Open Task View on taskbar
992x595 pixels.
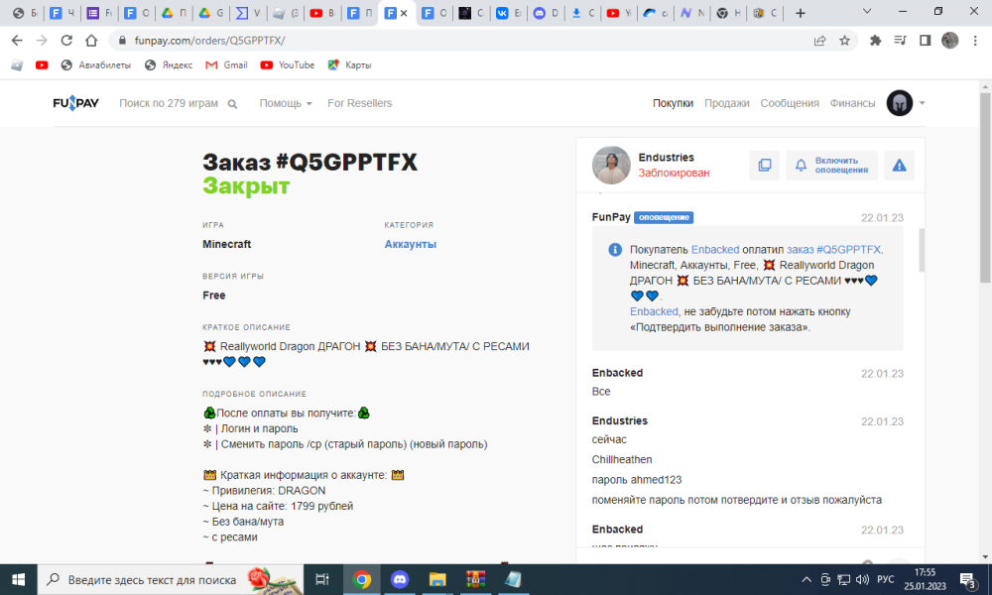322,580
